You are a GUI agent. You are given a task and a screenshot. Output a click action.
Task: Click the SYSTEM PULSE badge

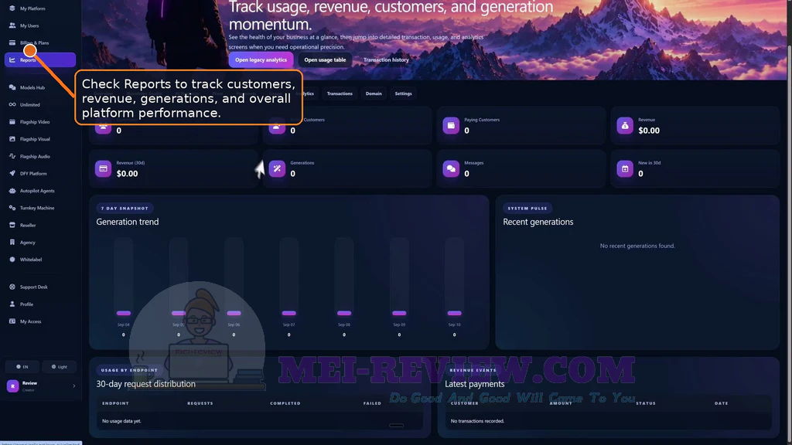coord(527,209)
